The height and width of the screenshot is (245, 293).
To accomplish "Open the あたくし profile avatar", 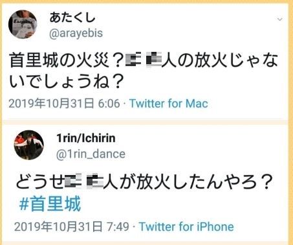I will click(x=23, y=24).
